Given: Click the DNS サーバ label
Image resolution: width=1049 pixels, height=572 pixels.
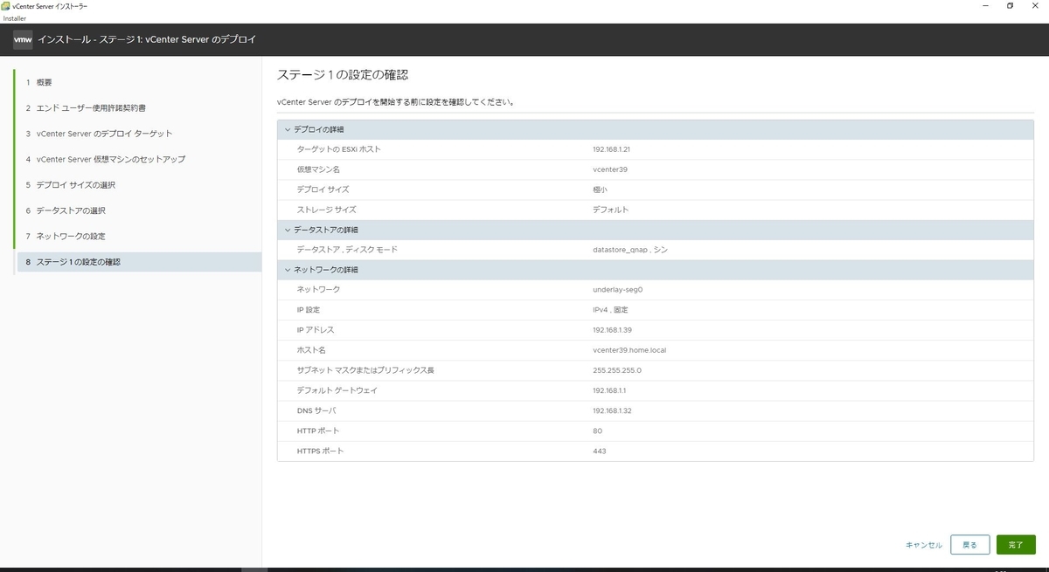Looking at the screenshot, I should [x=316, y=410].
